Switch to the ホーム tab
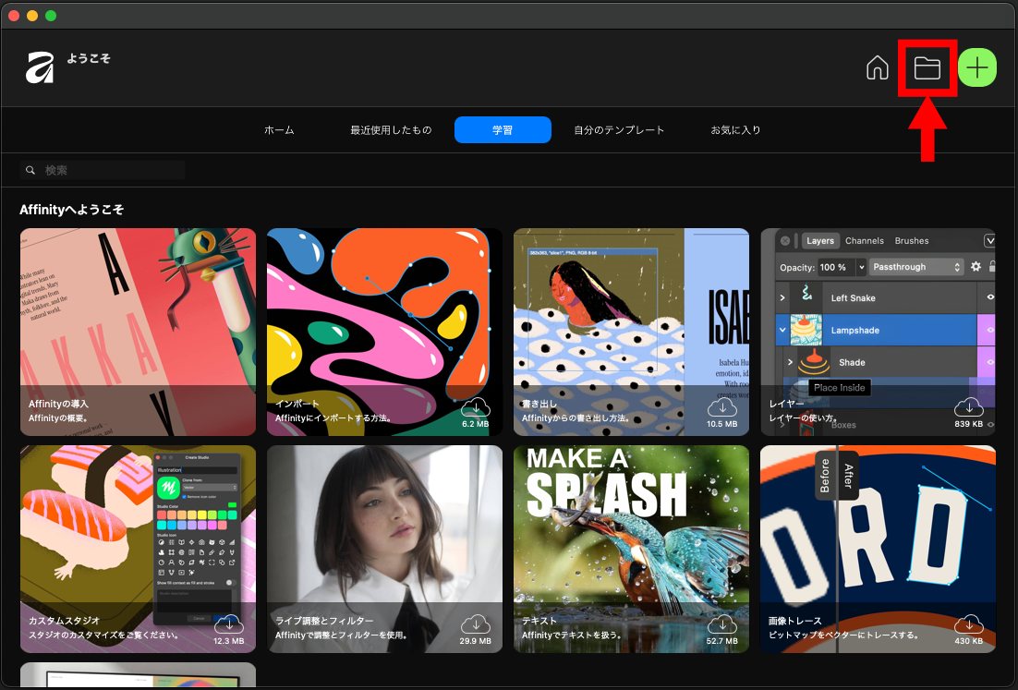1018x690 pixels. point(279,130)
